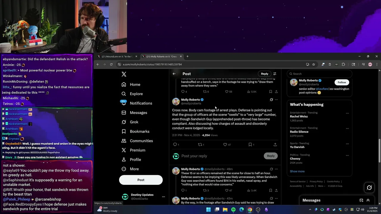Open Chrome extensions puzzle icon
Viewport: 381px width, 214px height.
(343, 64)
